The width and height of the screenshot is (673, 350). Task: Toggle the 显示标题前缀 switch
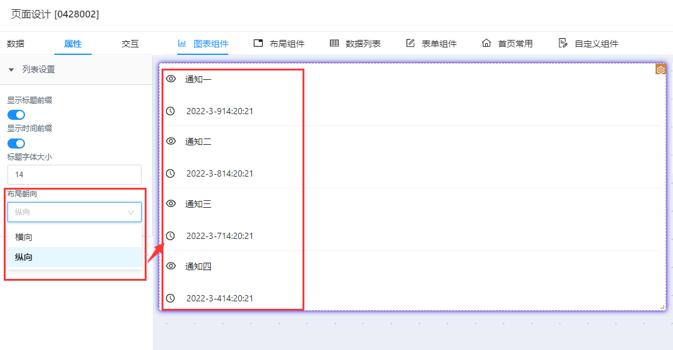point(16,115)
